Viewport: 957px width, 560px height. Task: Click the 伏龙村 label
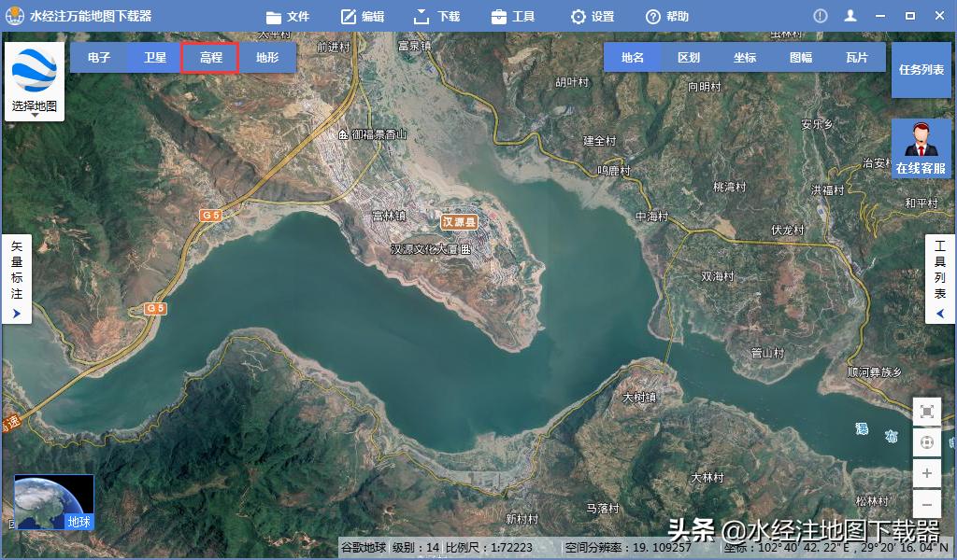(787, 230)
